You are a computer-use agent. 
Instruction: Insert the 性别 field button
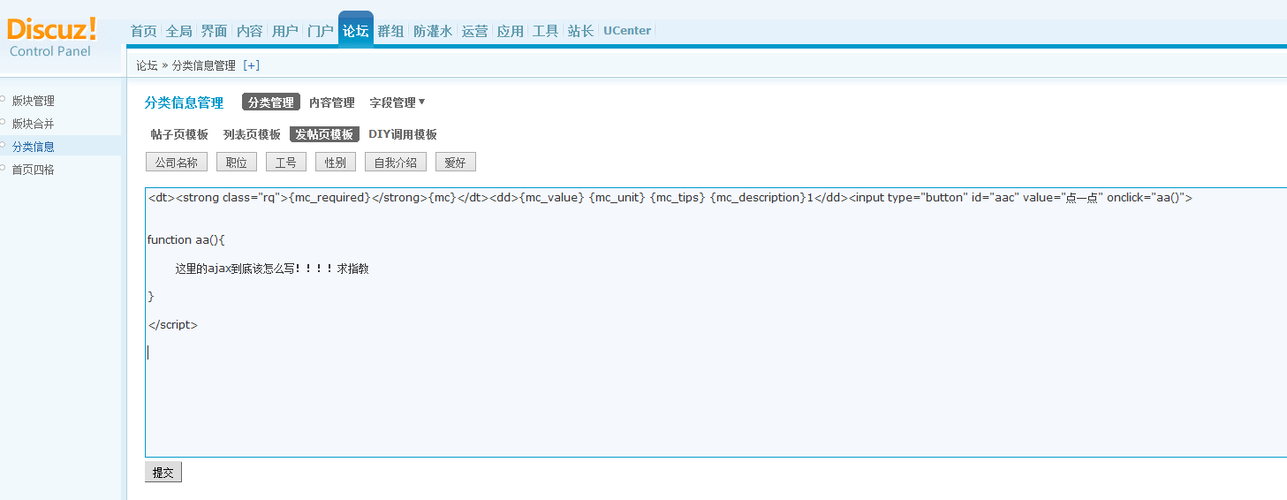point(336,163)
